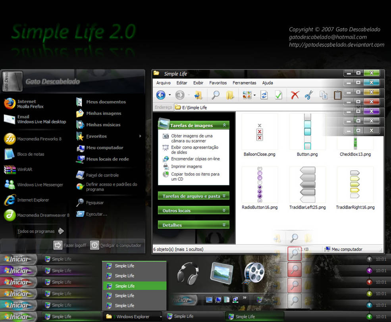Expand the Outros locais section
This screenshot has width=391, height=322.
(x=193, y=210)
